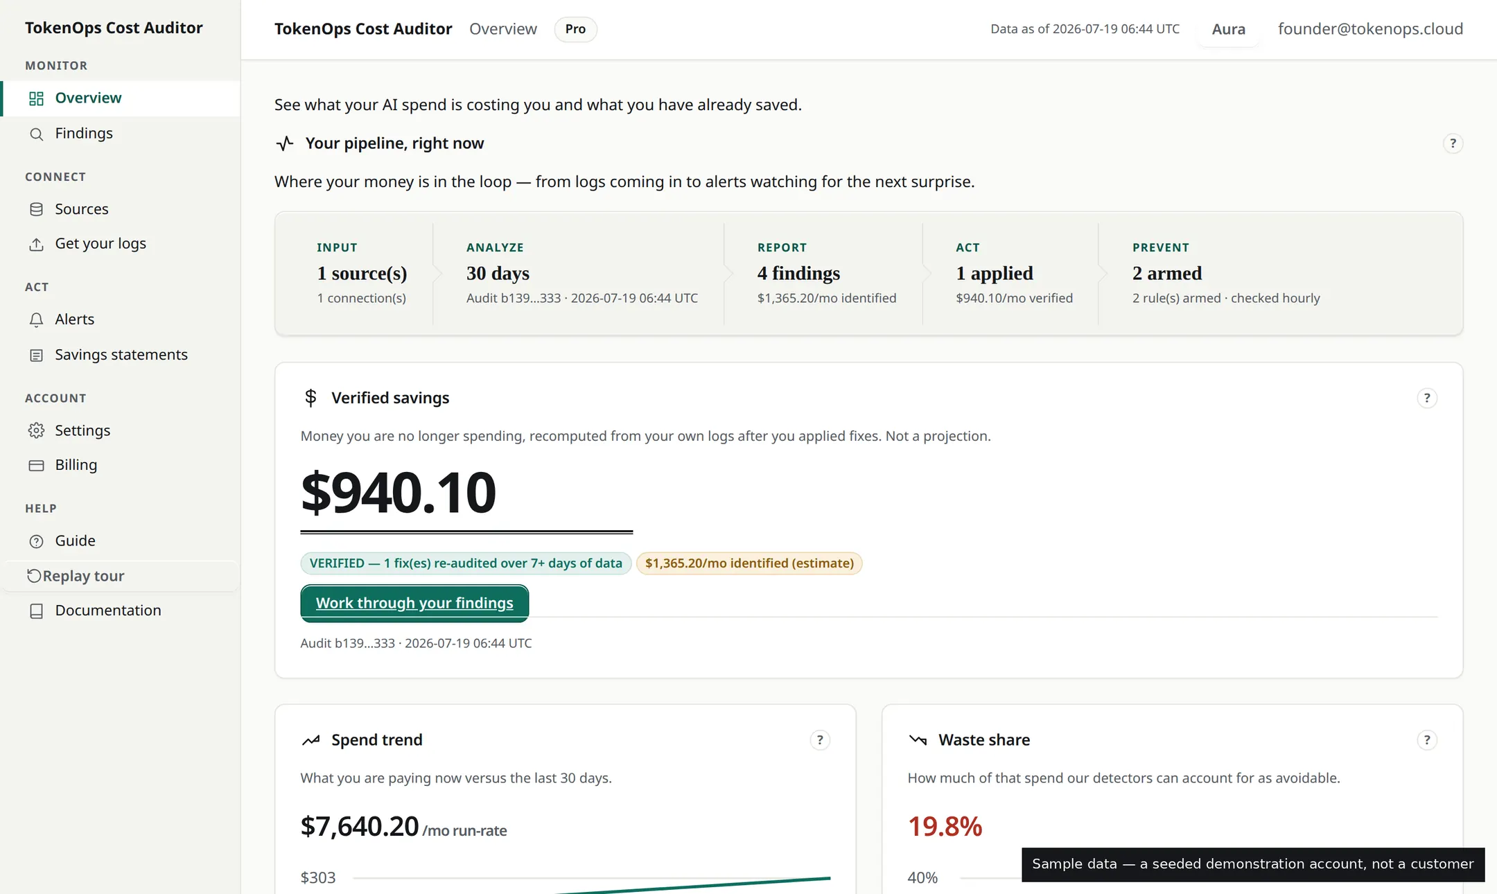Open account Settings
The height and width of the screenshot is (894, 1497).
point(121,430)
